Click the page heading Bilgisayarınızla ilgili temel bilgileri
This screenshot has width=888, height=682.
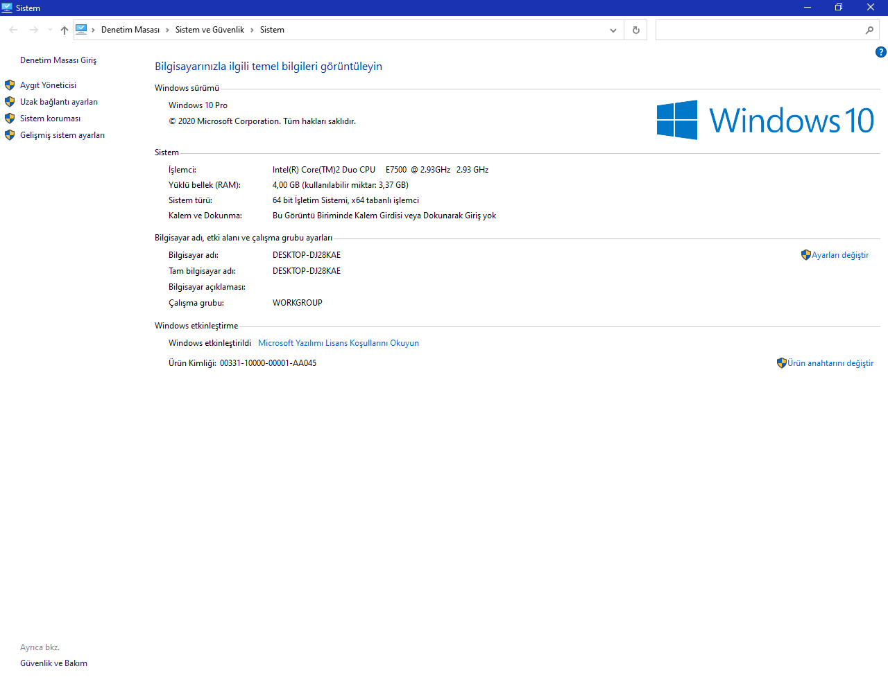click(x=268, y=67)
